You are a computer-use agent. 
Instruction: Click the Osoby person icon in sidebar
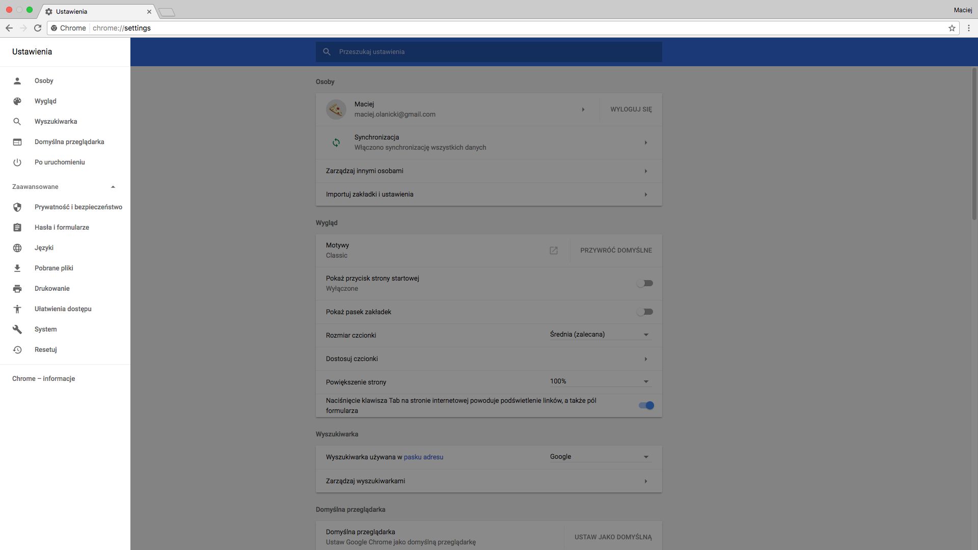[17, 81]
